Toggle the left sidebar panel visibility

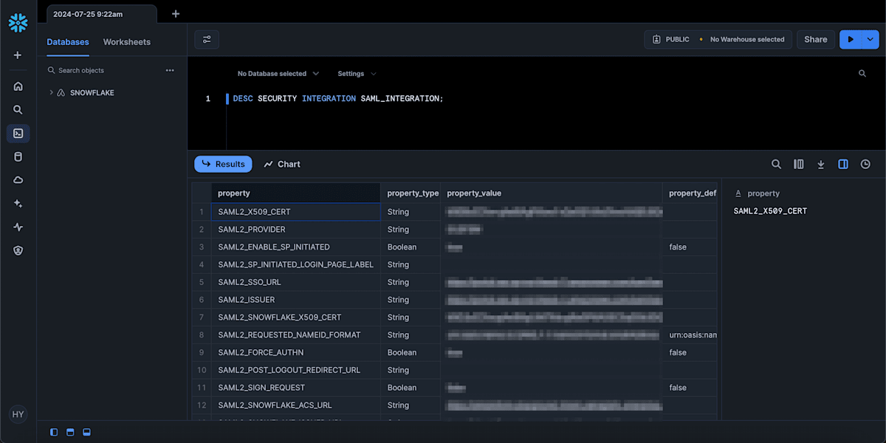pos(54,432)
